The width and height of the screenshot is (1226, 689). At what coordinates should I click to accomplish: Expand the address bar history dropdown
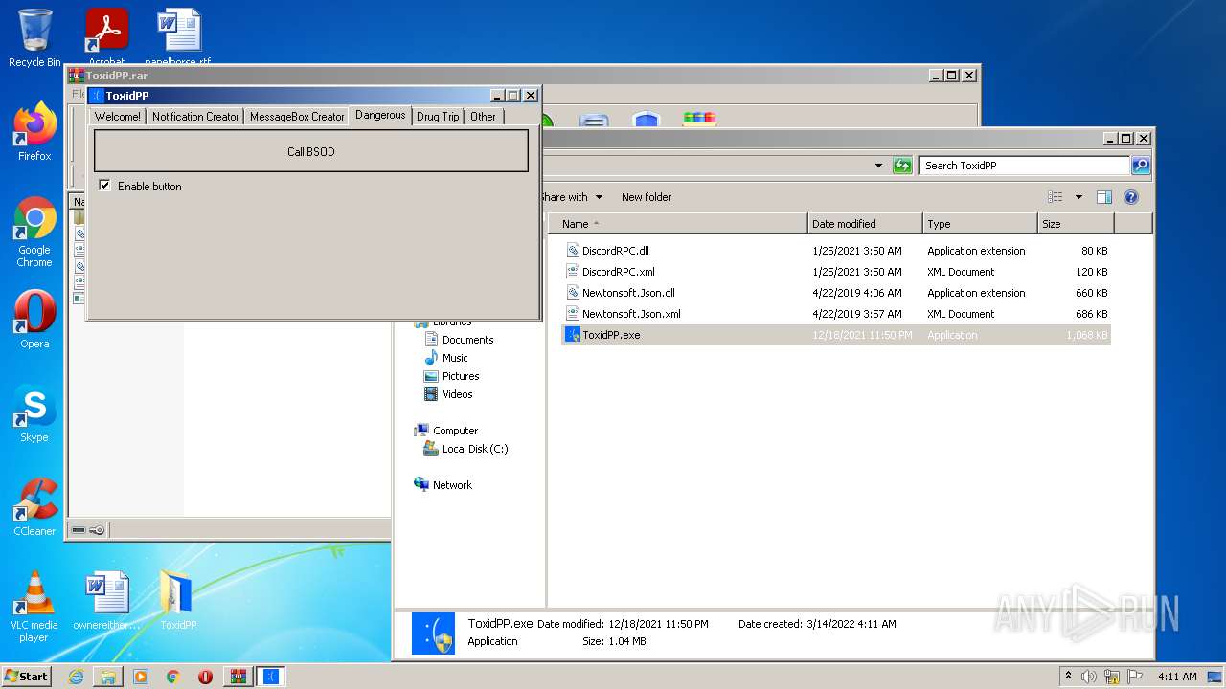[x=879, y=166]
